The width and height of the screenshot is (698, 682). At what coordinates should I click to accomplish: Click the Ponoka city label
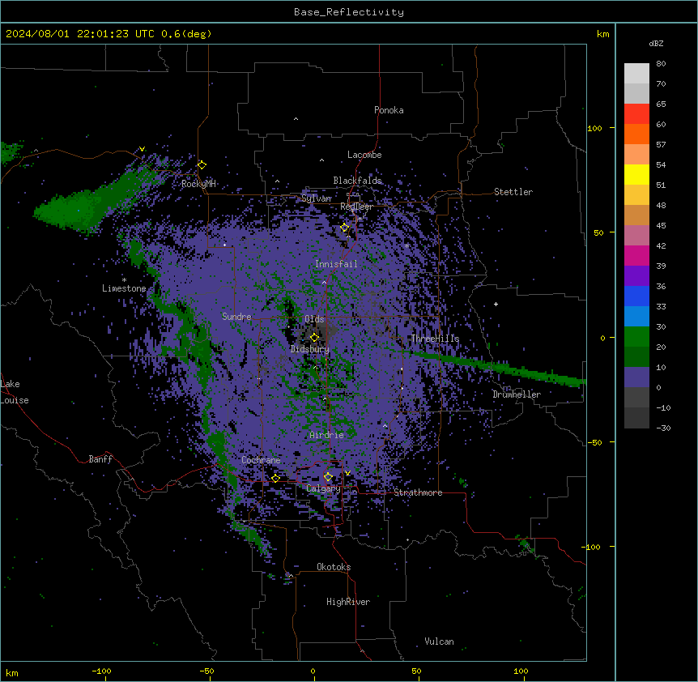(389, 110)
